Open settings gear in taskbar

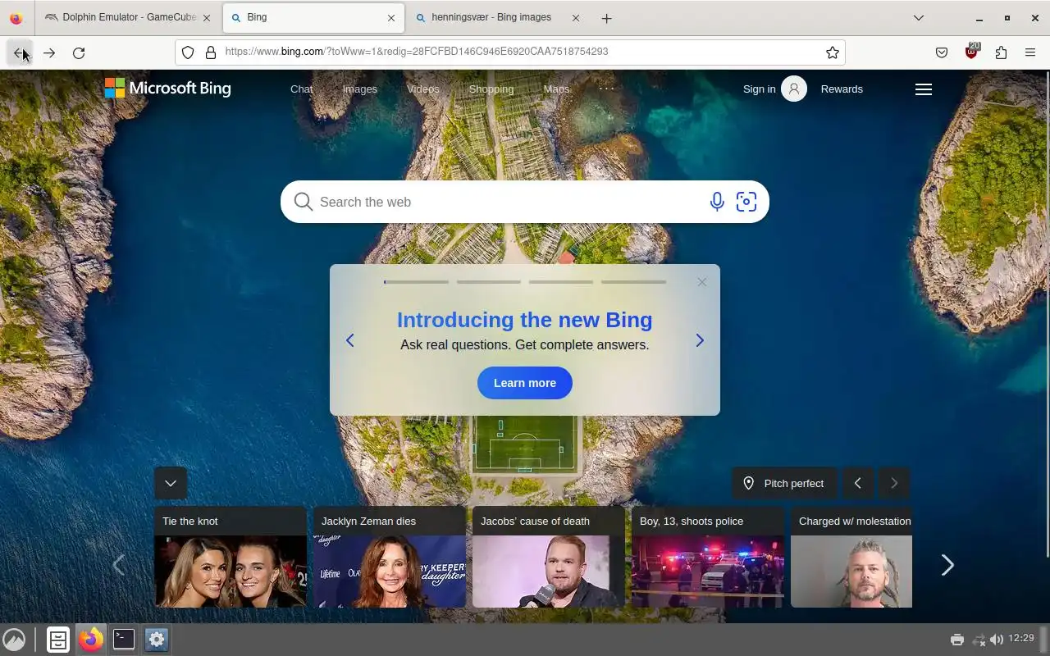tap(157, 640)
